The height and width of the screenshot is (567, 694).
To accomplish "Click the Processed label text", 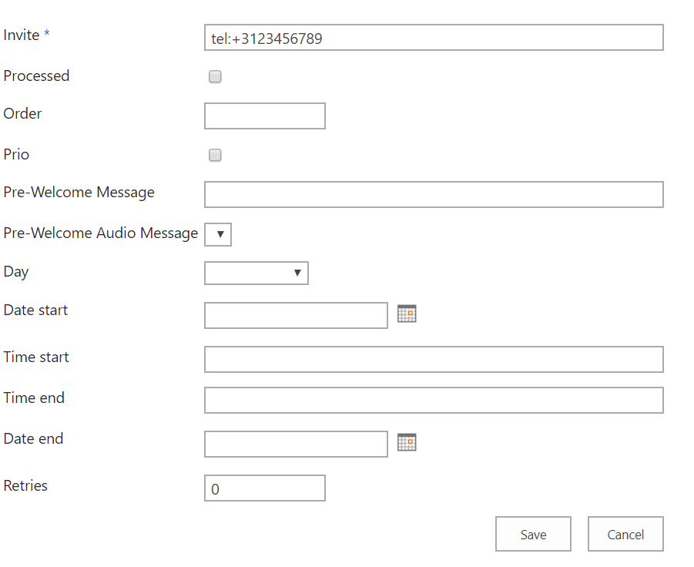I will [x=36, y=75].
